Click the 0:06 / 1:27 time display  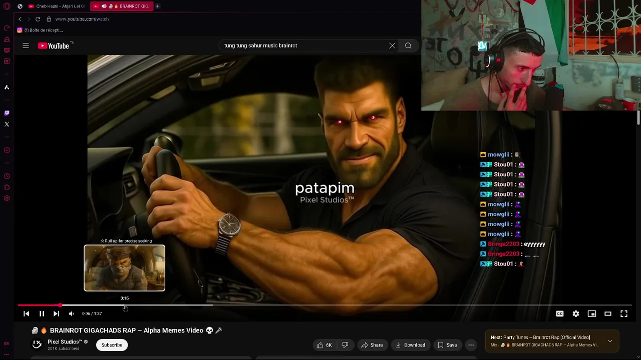tap(92, 313)
